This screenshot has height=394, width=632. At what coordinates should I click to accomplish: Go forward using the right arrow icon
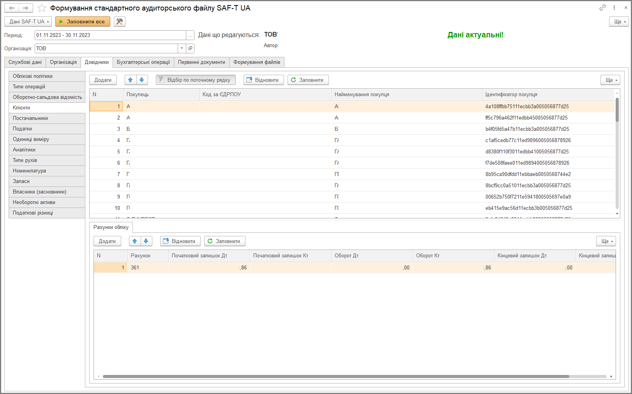click(26, 8)
